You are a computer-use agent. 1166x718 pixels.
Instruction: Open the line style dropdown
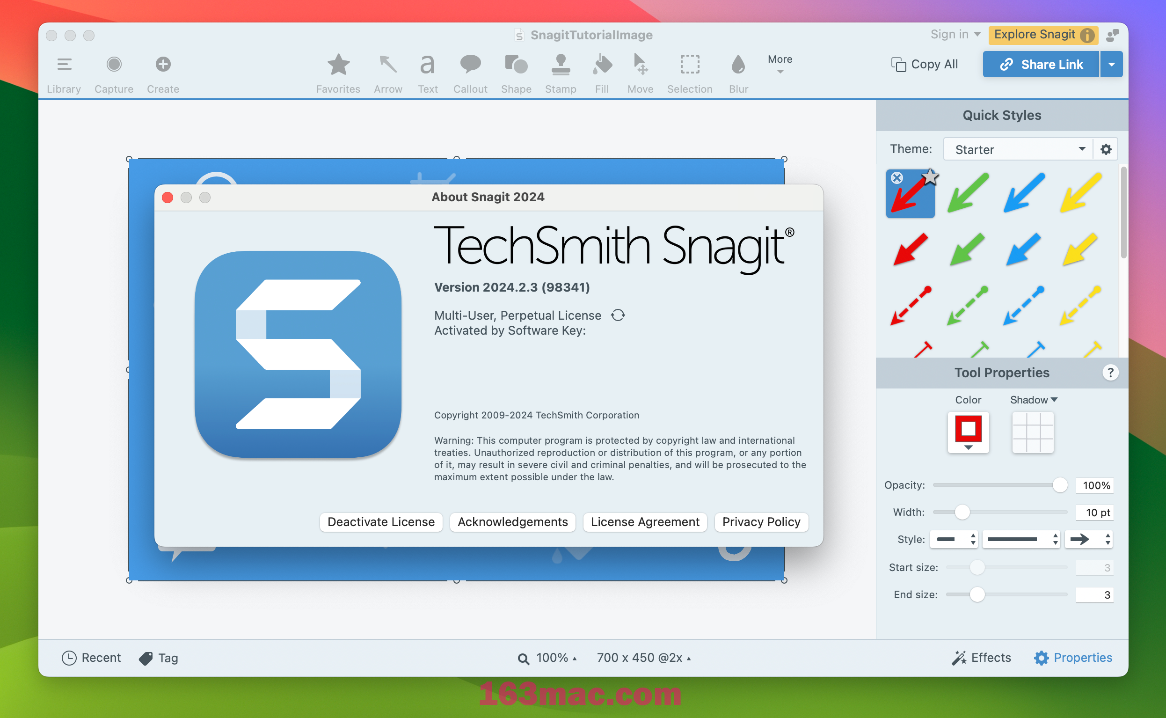tap(1020, 539)
